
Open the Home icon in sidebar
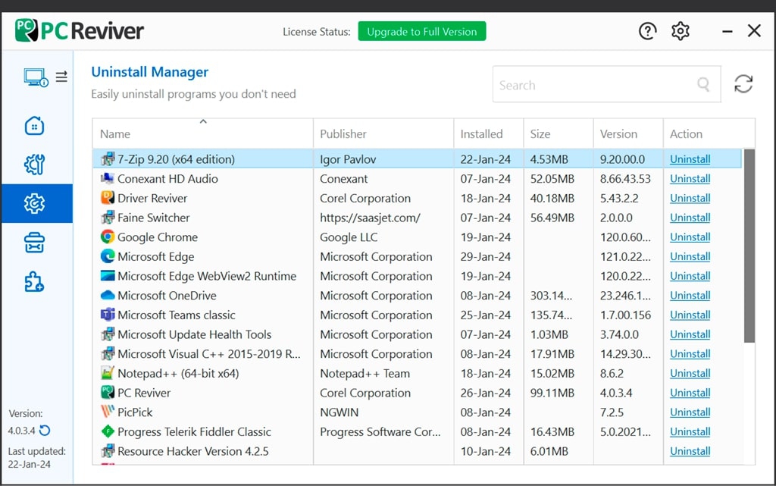35,126
